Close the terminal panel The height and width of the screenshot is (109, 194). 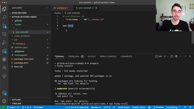[x=190, y=56]
